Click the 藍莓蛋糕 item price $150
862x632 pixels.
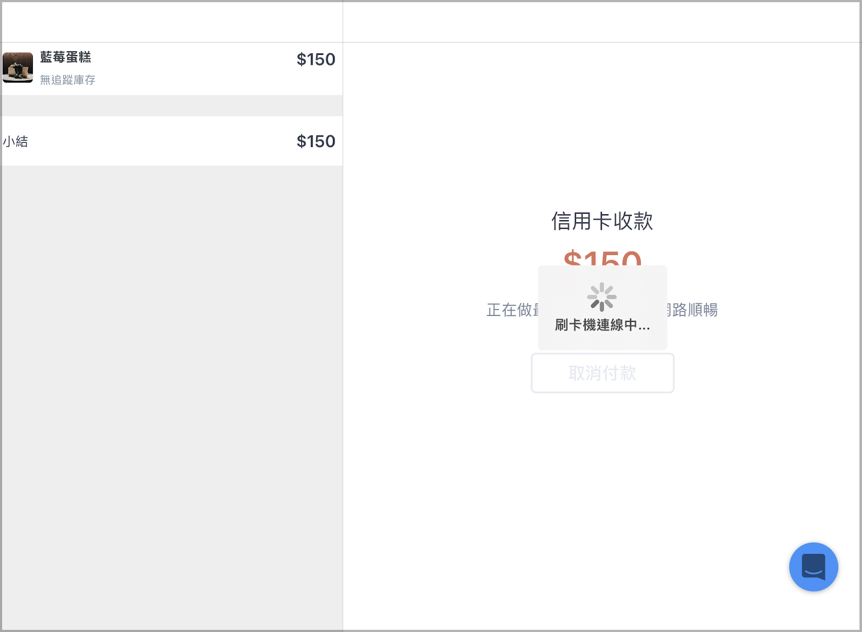(x=316, y=59)
